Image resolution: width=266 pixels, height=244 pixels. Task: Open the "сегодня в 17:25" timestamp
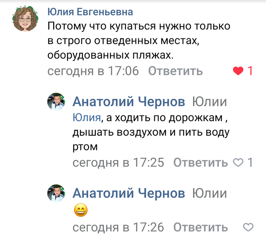click(118, 163)
